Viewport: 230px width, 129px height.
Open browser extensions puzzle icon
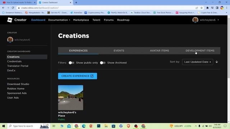tap(207, 8)
